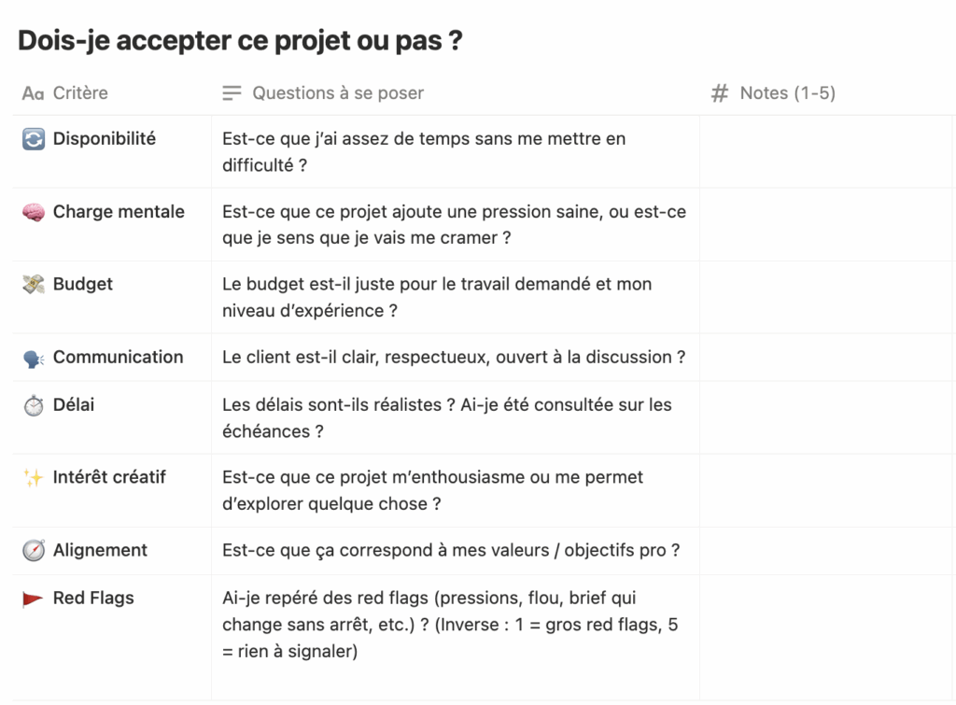Open the Disponibilité row page

[105, 139]
